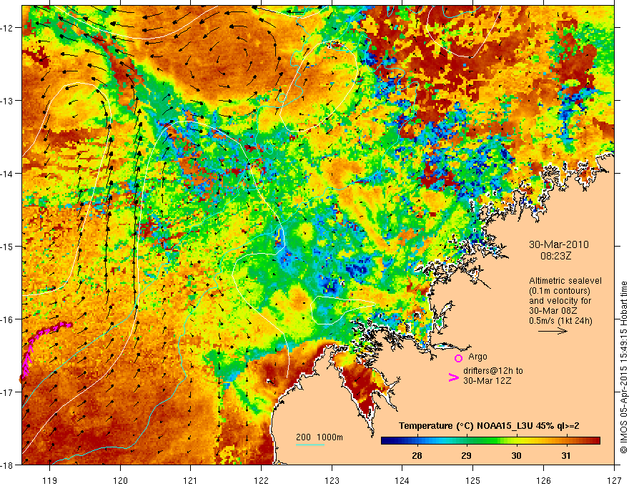
Task: Click the 08:23Z time label
Action: pos(555,256)
